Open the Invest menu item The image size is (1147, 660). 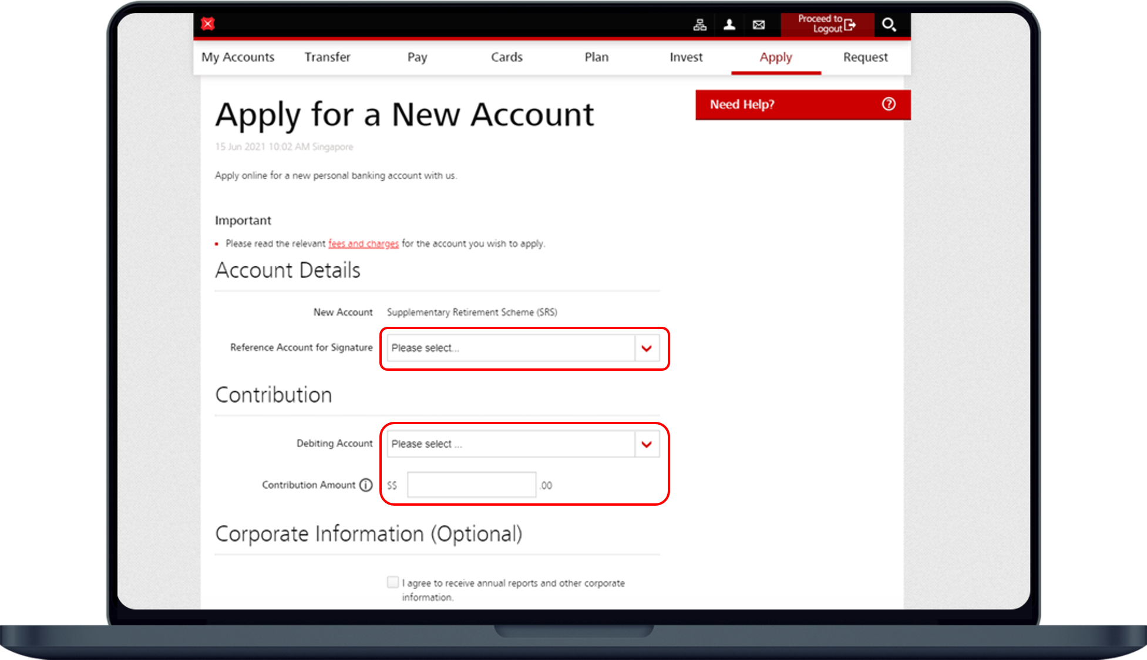click(685, 57)
